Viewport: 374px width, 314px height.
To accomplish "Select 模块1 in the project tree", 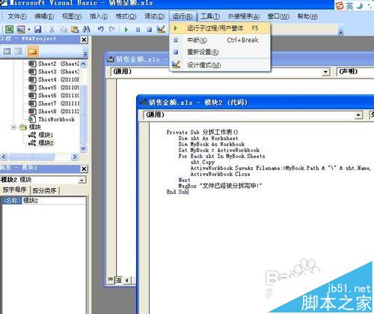I will [x=40, y=135].
